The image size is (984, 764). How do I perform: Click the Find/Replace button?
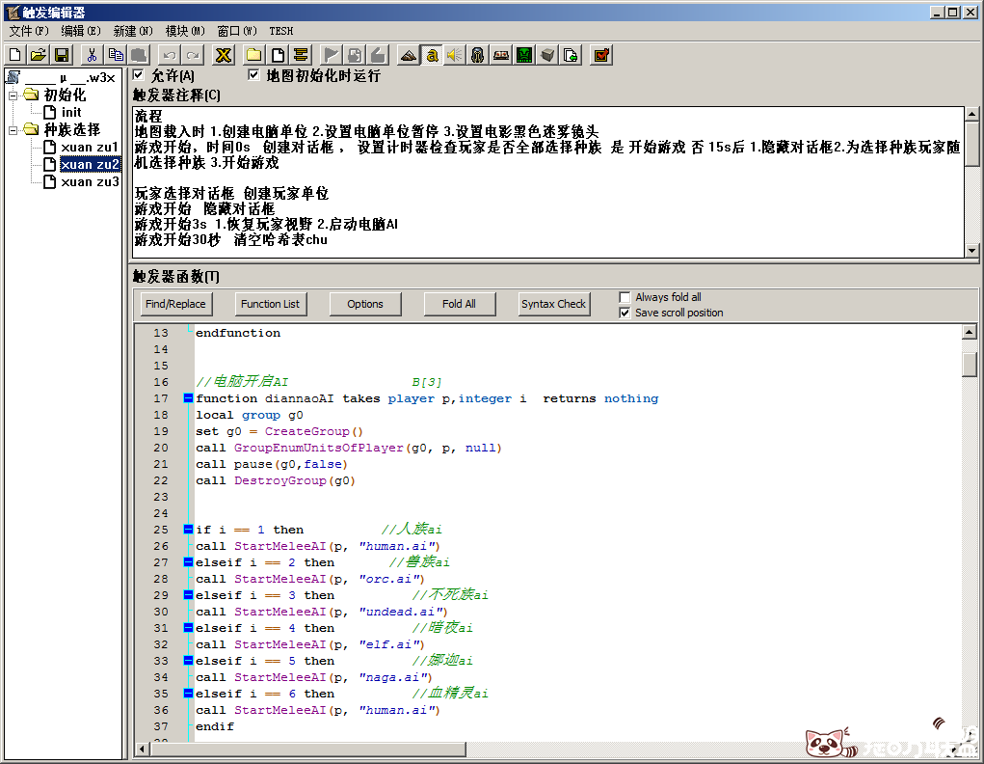point(175,304)
